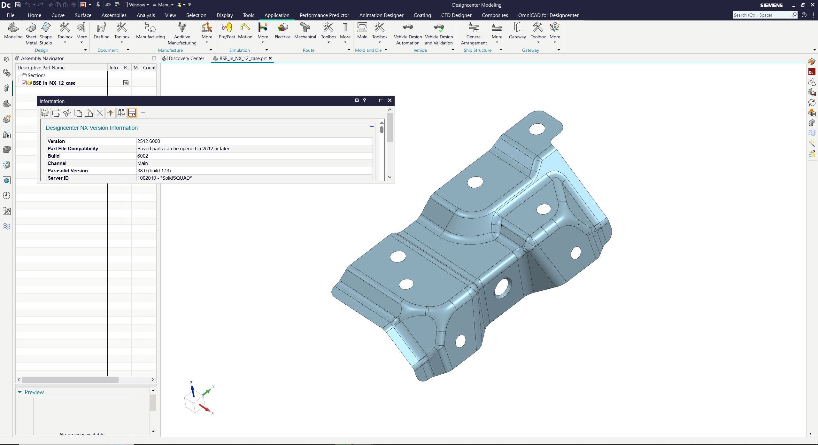818x445 pixels.
Task: Open the File menu
Action: pyautogui.click(x=11, y=15)
